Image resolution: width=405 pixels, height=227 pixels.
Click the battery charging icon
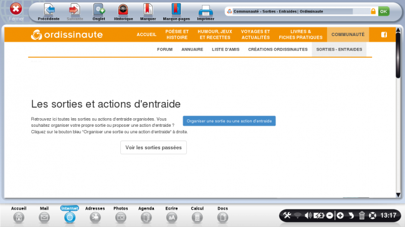click(x=319, y=215)
